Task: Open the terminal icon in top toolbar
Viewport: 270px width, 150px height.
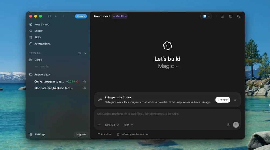Action: (x=222, y=16)
